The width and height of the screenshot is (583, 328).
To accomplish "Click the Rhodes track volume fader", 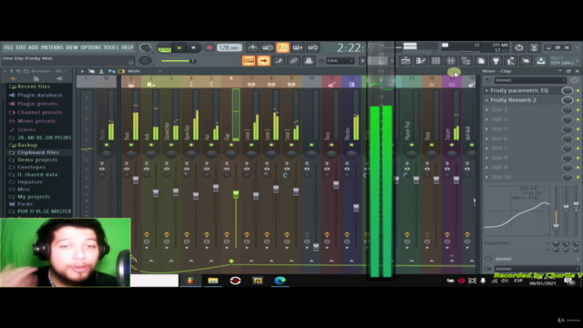I will (356, 208).
